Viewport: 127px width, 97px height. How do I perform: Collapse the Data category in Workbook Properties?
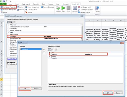point(8,33)
